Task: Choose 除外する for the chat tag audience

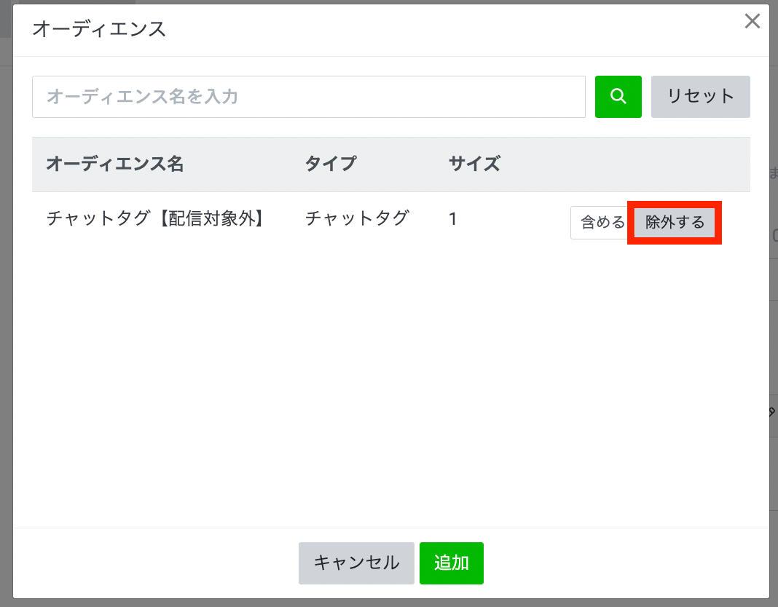Action: (x=675, y=223)
